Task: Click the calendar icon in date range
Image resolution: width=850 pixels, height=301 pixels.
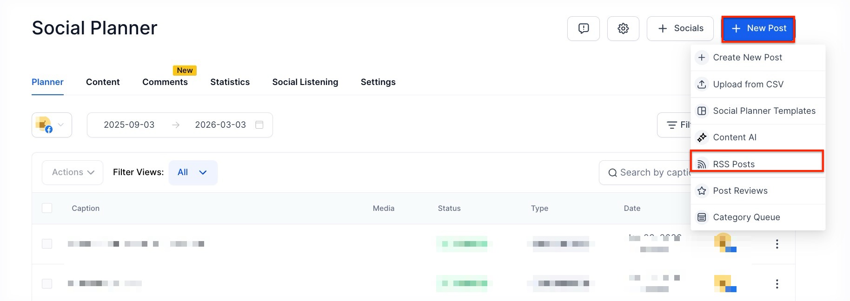Action: (259, 125)
